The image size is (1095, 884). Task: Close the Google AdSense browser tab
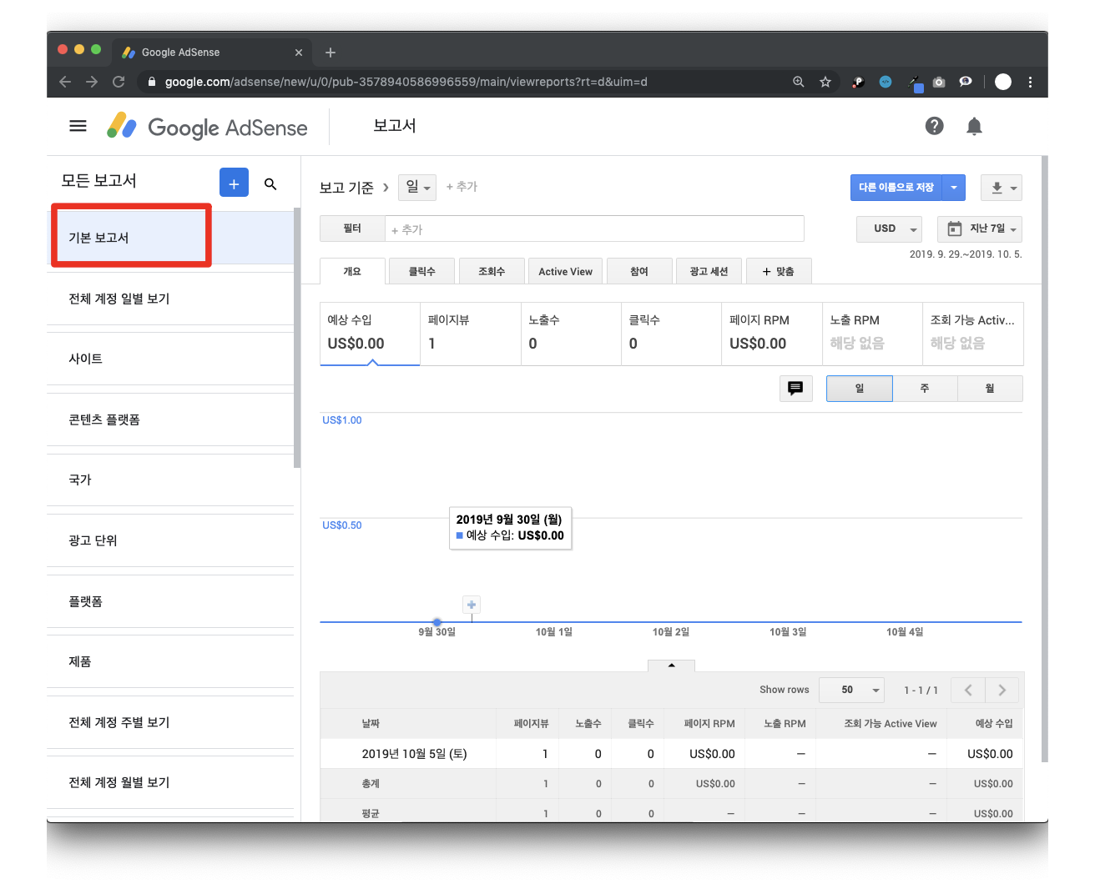(299, 53)
